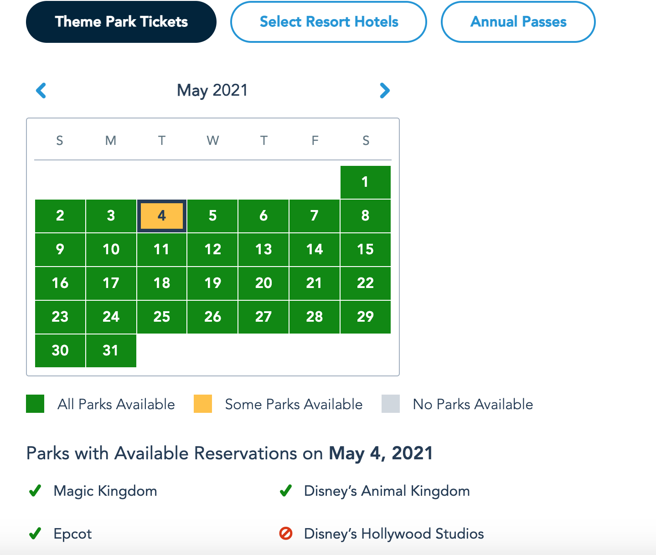The width and height of the screenshot is (656, 555).
Task: Click the Magic Kingdom park label
Action: click(105, 491)
